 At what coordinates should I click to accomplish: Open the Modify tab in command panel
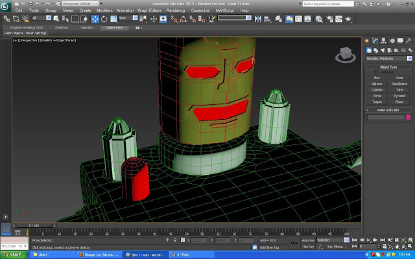click(375, 41)
